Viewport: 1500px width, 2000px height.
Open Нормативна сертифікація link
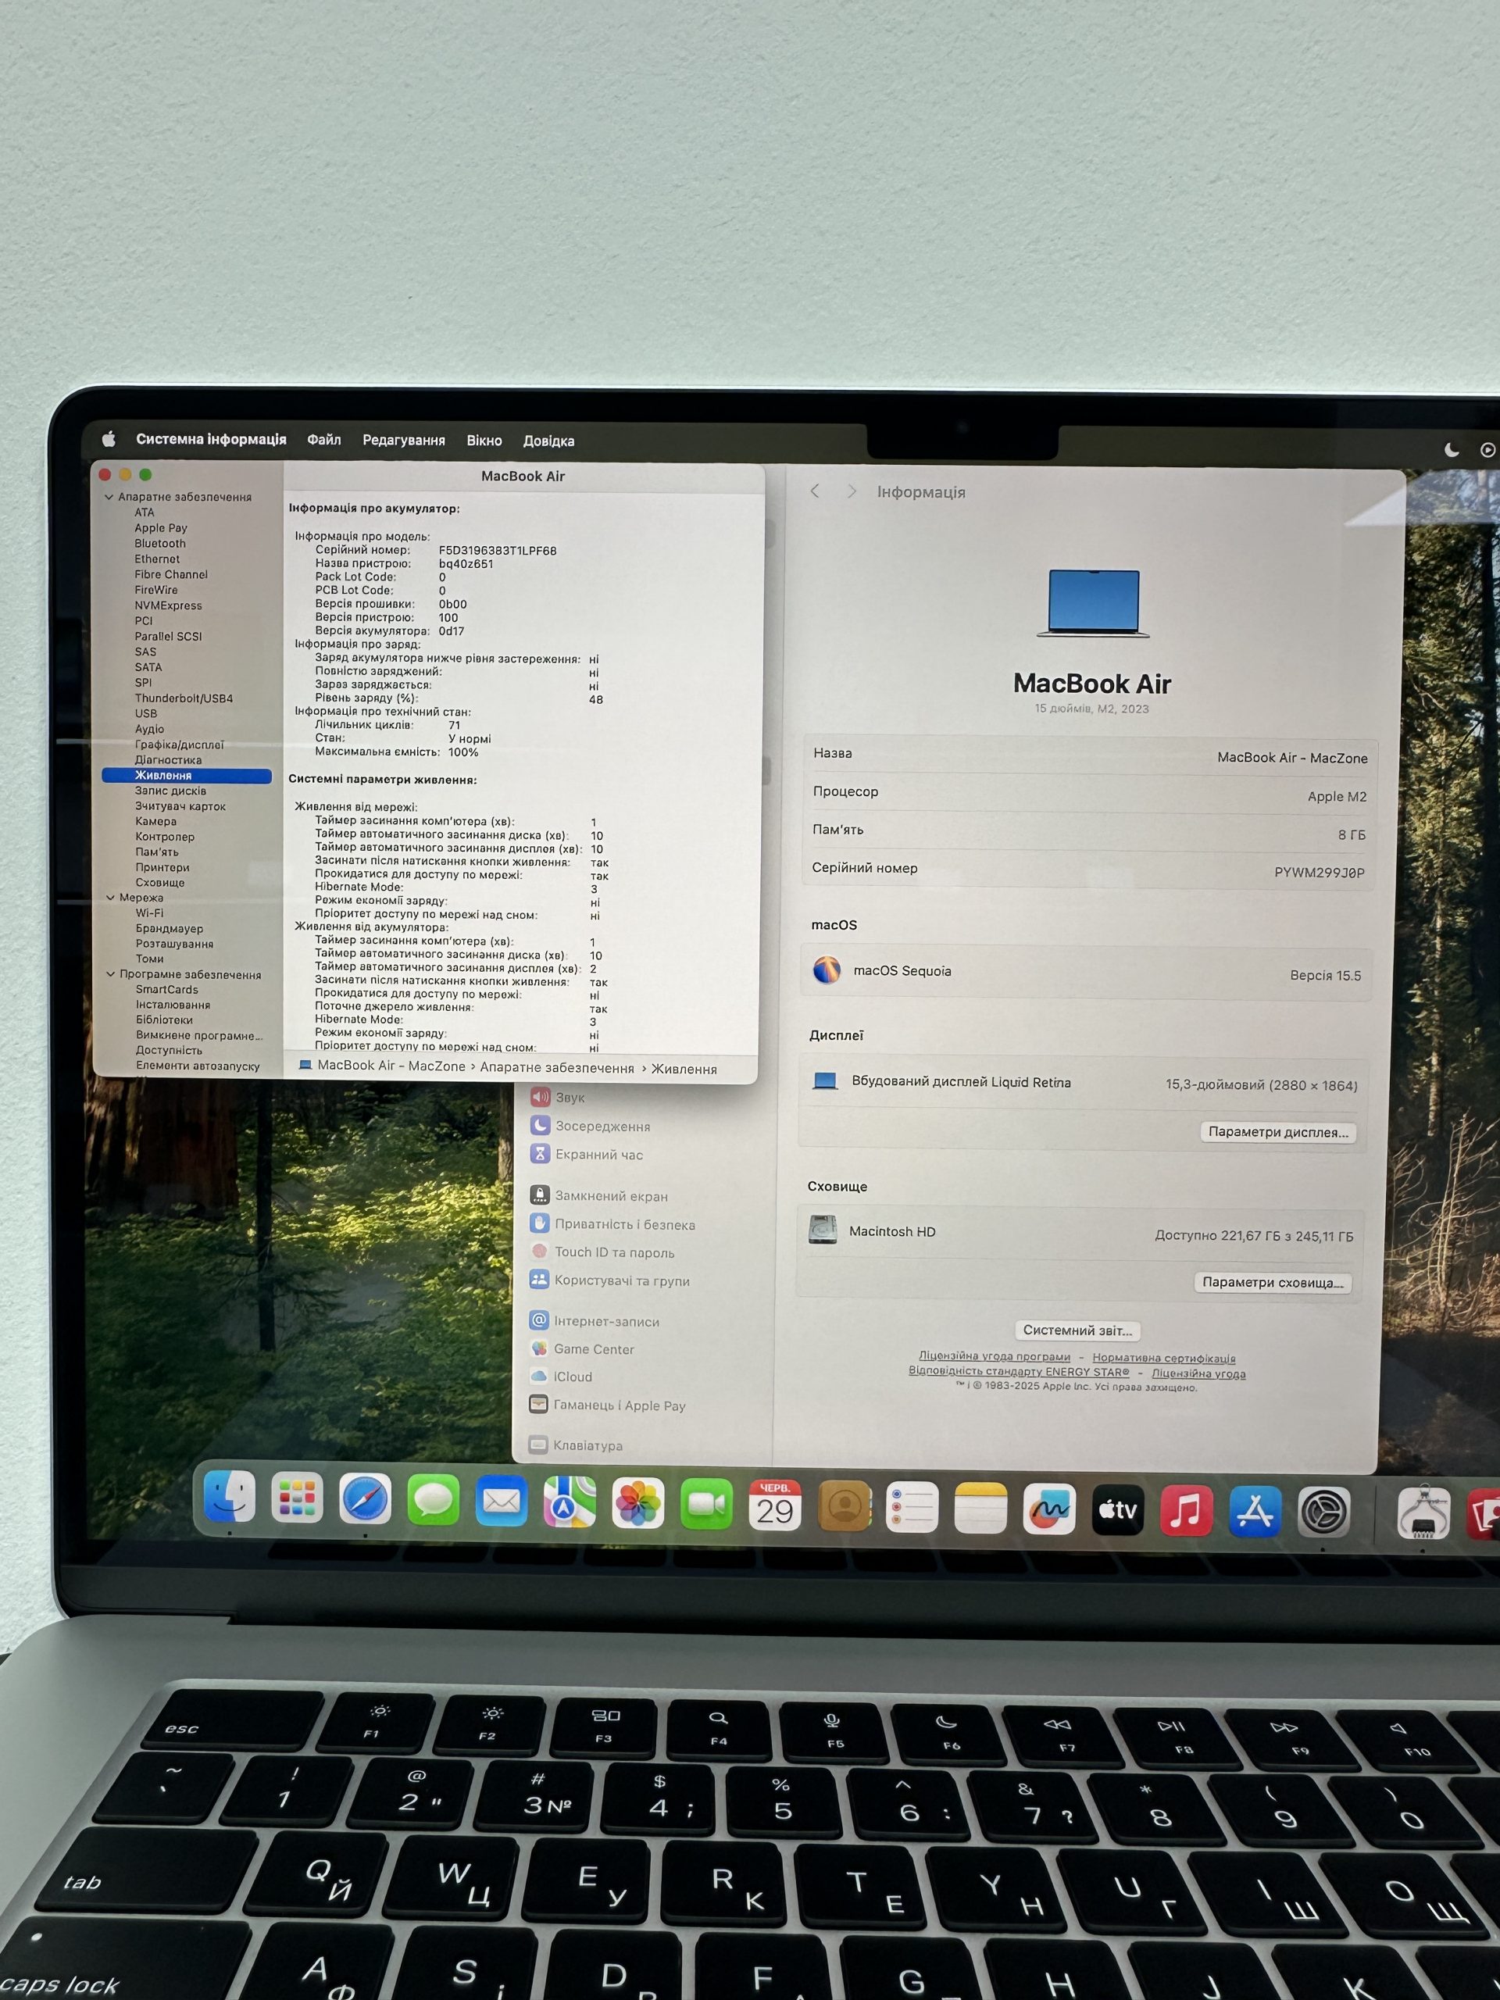(1163, 1358)
